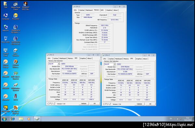The image size is (195, 128).
Task: Open the media player taskbar icon
Action: (x=29, y=119)
